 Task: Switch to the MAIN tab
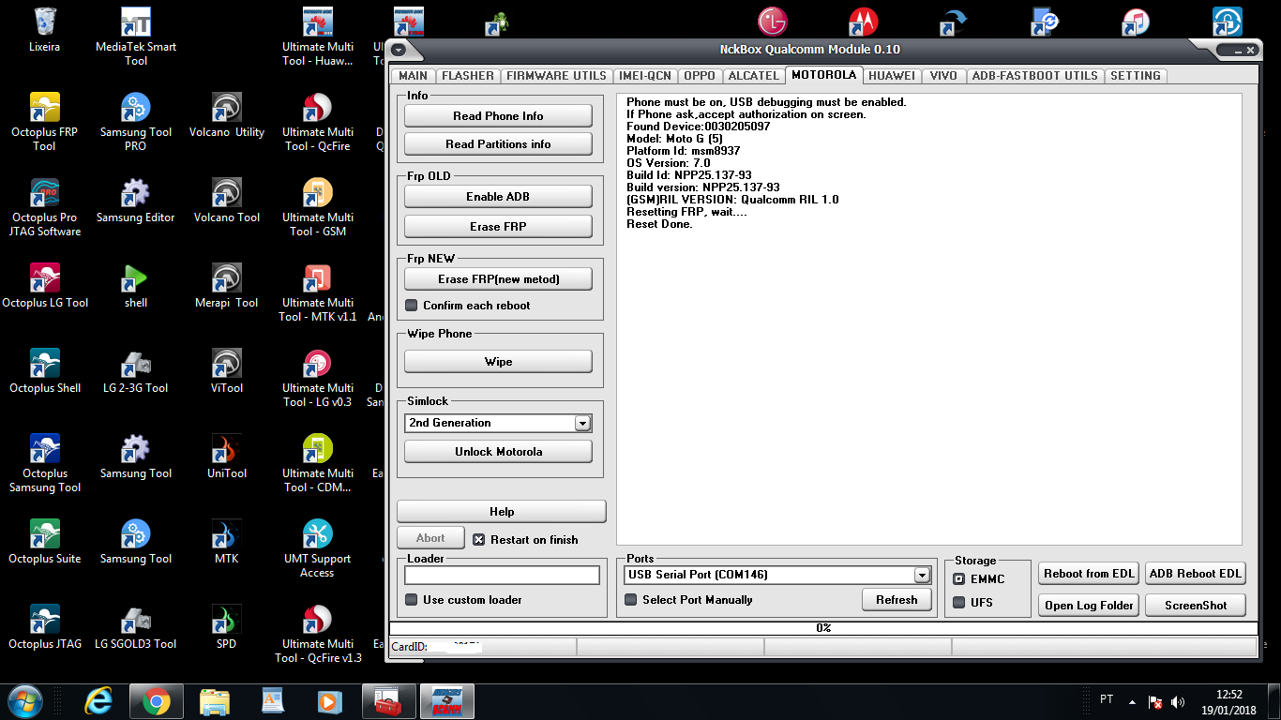coord(413,76)
